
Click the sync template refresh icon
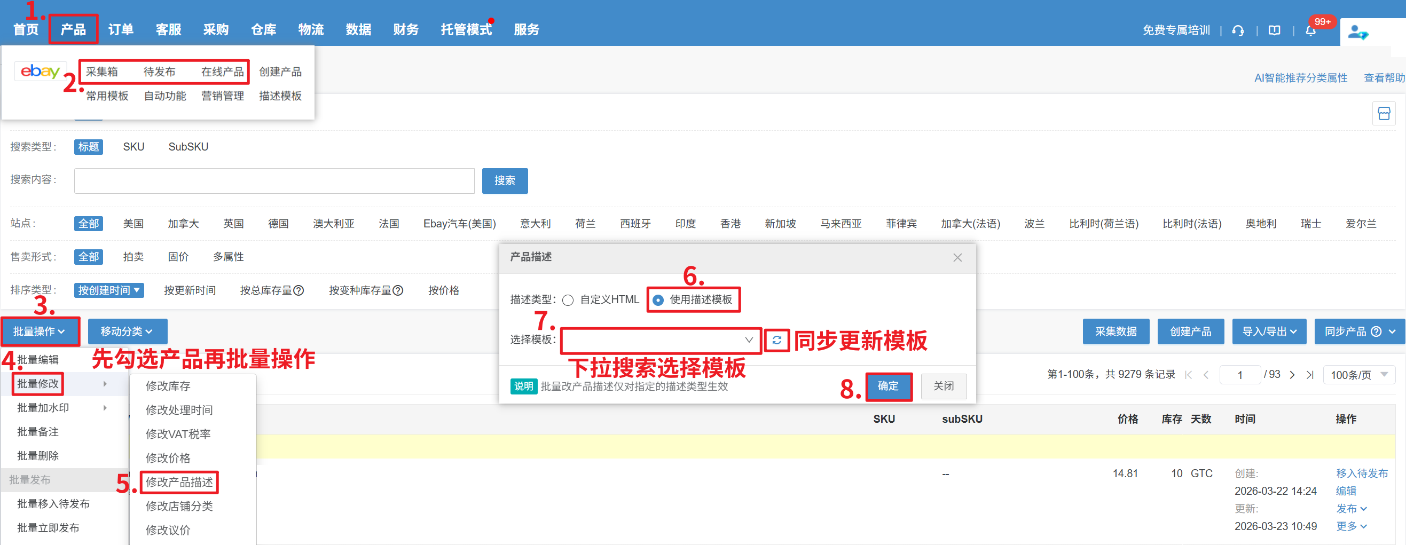(776, 341)
